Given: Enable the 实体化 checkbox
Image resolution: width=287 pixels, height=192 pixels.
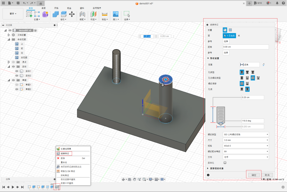Looking at the screenshot, I should pyautogui.click(x=225, y=163).
